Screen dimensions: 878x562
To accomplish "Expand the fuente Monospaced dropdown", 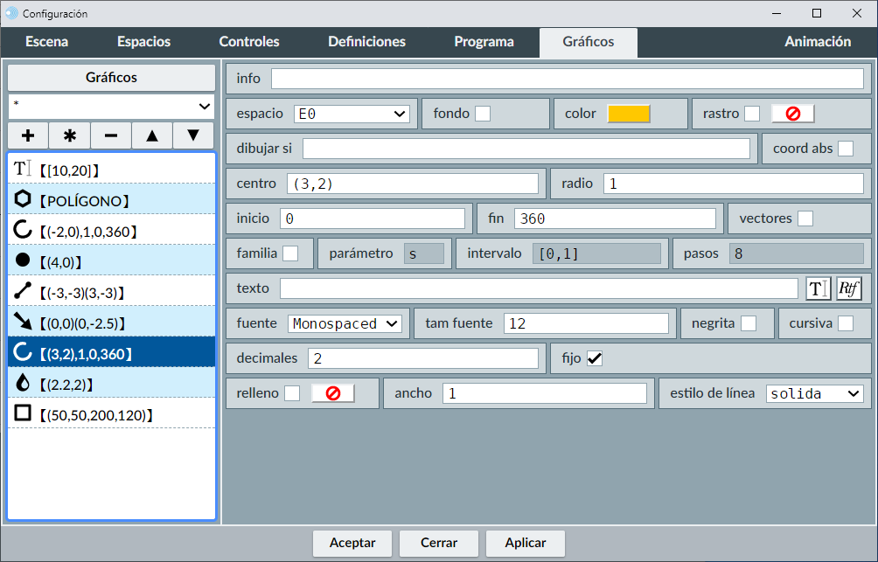I will tap(345, 323).
